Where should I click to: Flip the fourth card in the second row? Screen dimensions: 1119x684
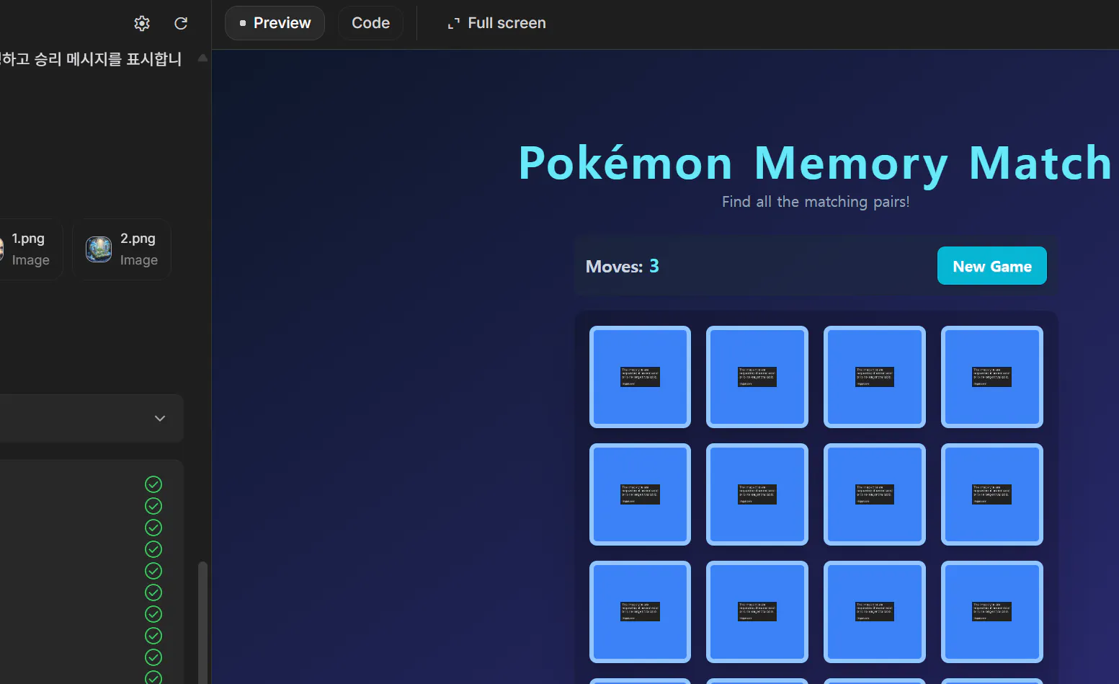[x=992, y=494]
